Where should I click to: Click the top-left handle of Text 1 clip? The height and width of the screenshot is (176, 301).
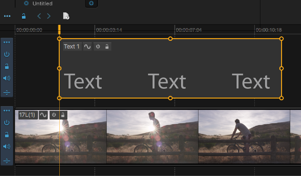pos(59,39)
